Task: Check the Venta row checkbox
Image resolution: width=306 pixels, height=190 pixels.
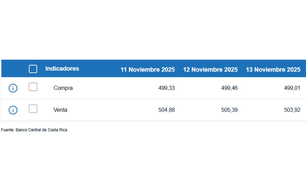Action: [33, 109]
